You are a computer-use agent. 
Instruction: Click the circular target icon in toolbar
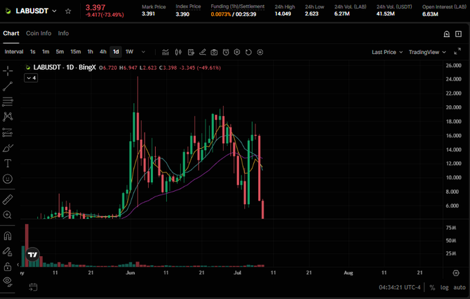260,52
